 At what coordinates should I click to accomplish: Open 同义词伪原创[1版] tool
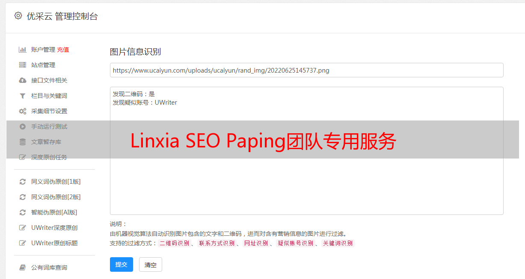[x=56, y=182]
